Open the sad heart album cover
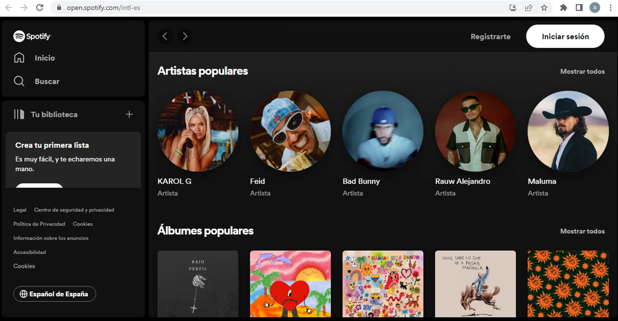Image resolution: width=618 pixels, height=321 pixels. [290, 284]
